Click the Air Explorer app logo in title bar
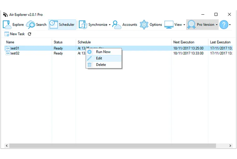Screen dimensions: 237x159 (x=5, y=15)
